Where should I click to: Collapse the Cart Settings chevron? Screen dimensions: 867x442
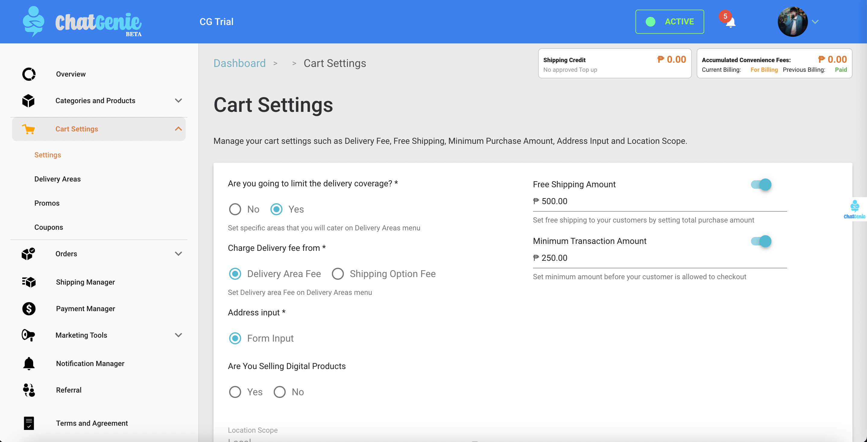click(x=178, y=129)
